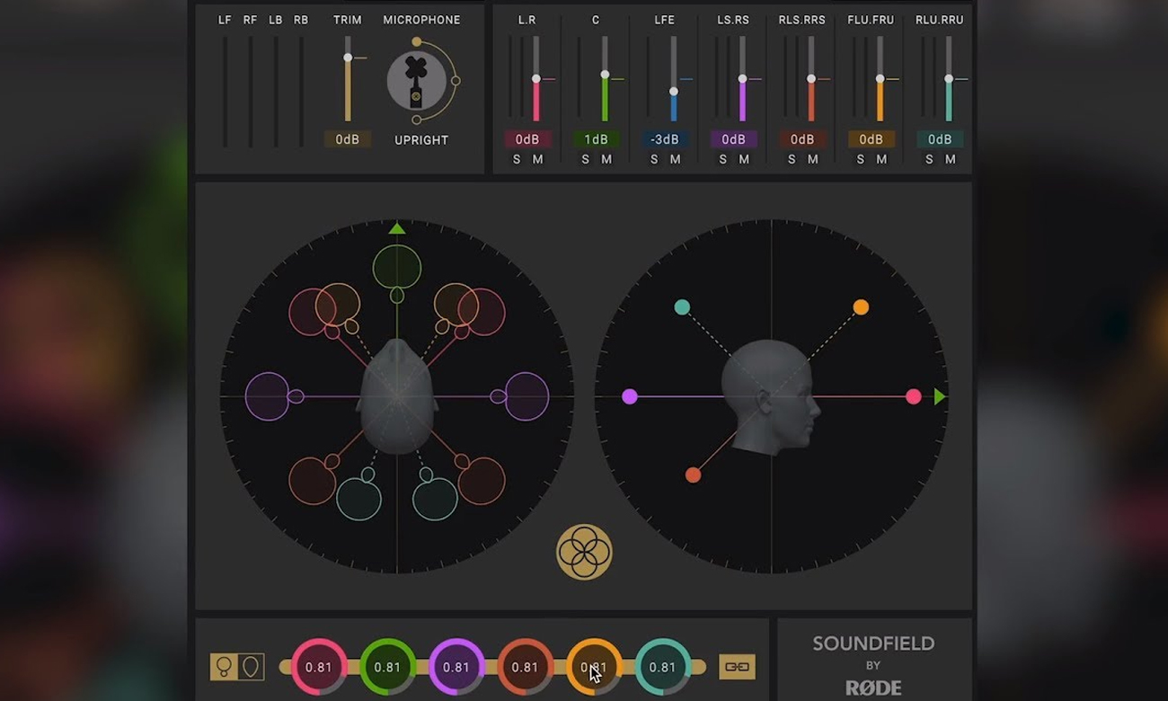Click the L.R 0dB value field

point(527,139)
